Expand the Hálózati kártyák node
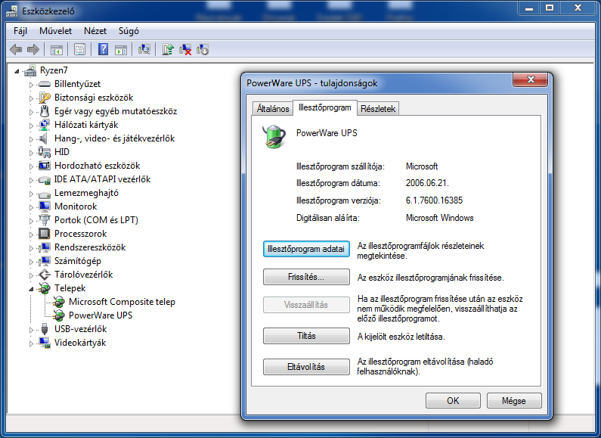The height and width of the screenshot is (438, 601). 31,126
